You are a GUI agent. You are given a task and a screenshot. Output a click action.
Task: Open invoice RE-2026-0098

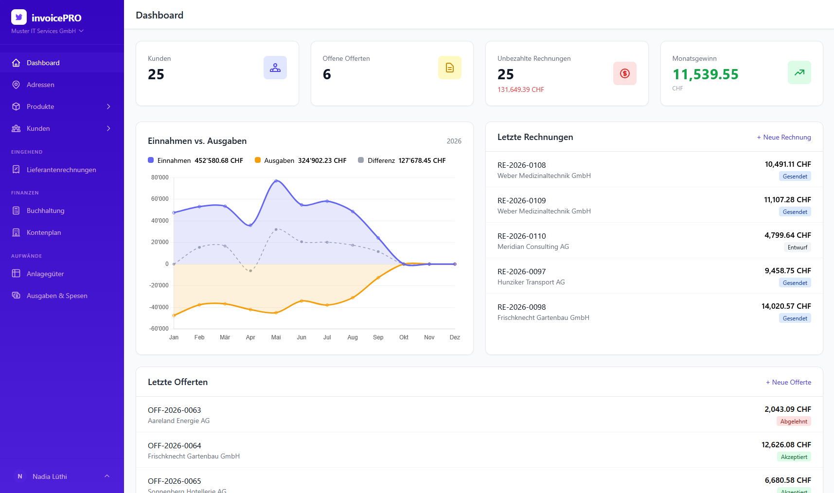(654, 312)
